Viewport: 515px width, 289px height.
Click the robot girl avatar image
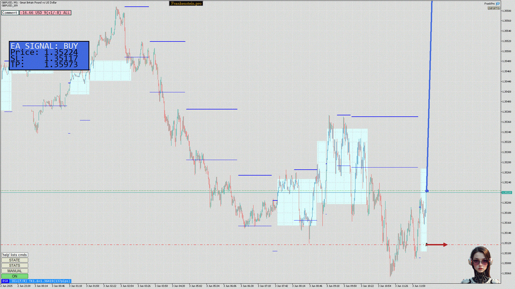click(480, 265)
